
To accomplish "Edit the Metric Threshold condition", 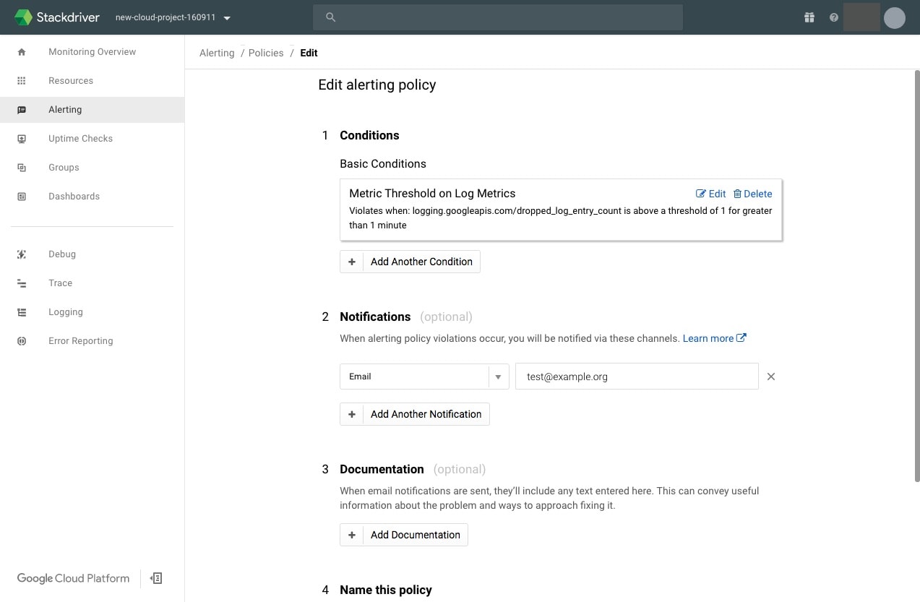I will [710, 194].
